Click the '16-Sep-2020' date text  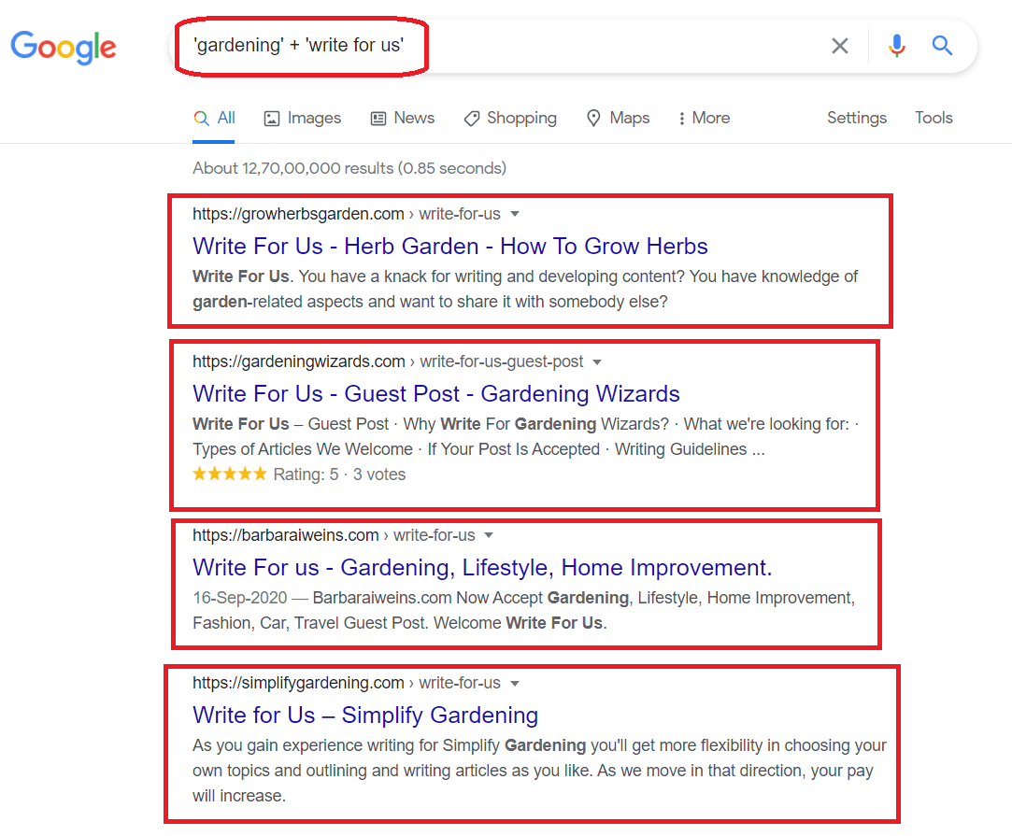point(239,598)
